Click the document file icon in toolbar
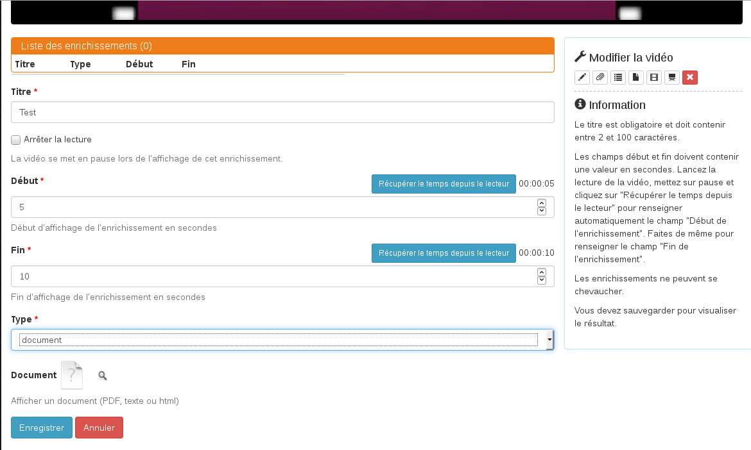The height and width of the screenshot is (450, 751). coord(636,78)
